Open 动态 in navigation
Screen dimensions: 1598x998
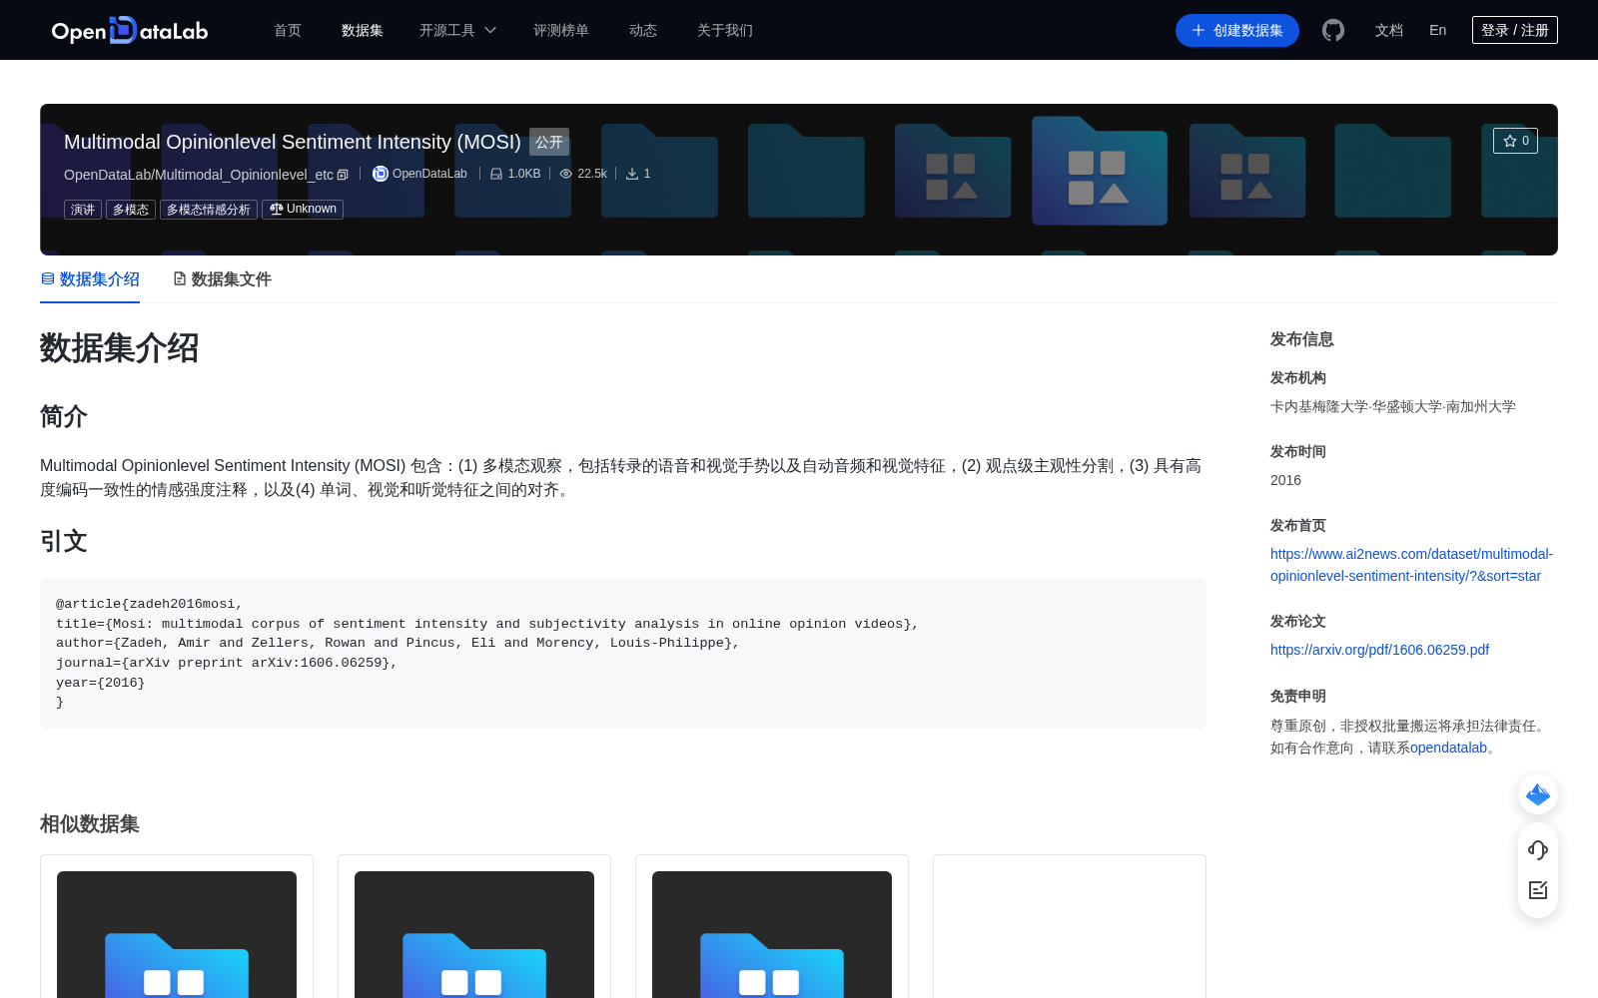coord(643,30)
